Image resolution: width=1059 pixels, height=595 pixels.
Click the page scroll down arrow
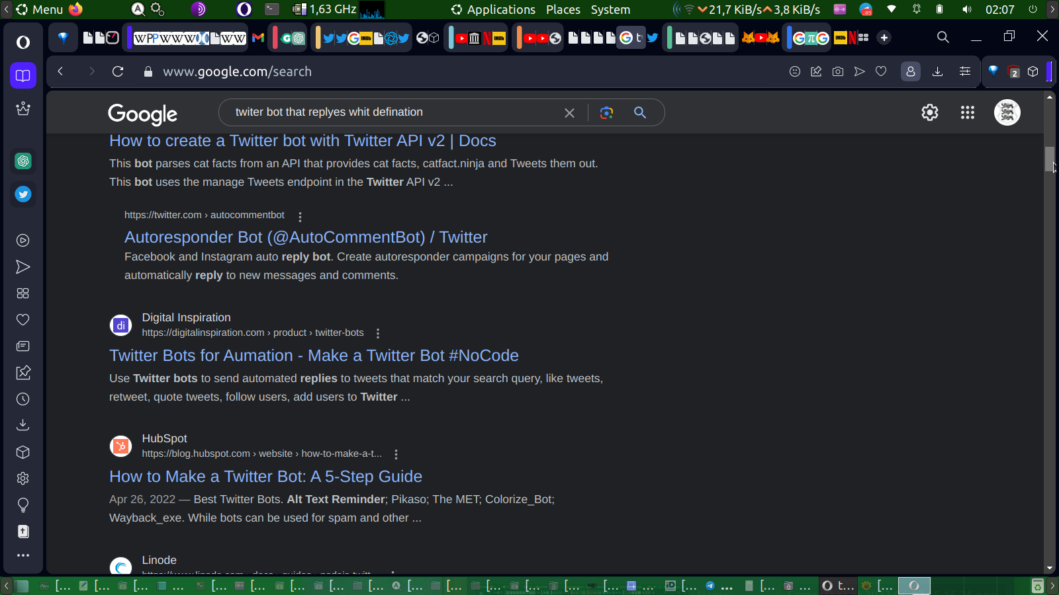pos(1050,569)
